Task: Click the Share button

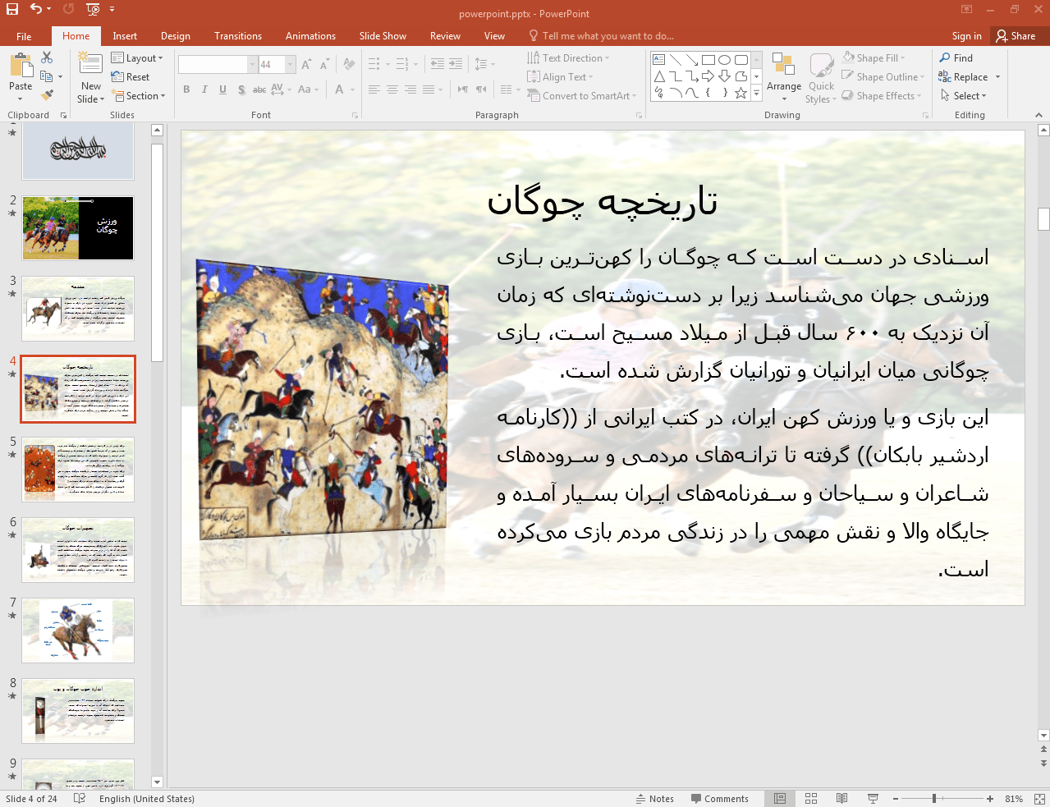Action: point(1016,36)
